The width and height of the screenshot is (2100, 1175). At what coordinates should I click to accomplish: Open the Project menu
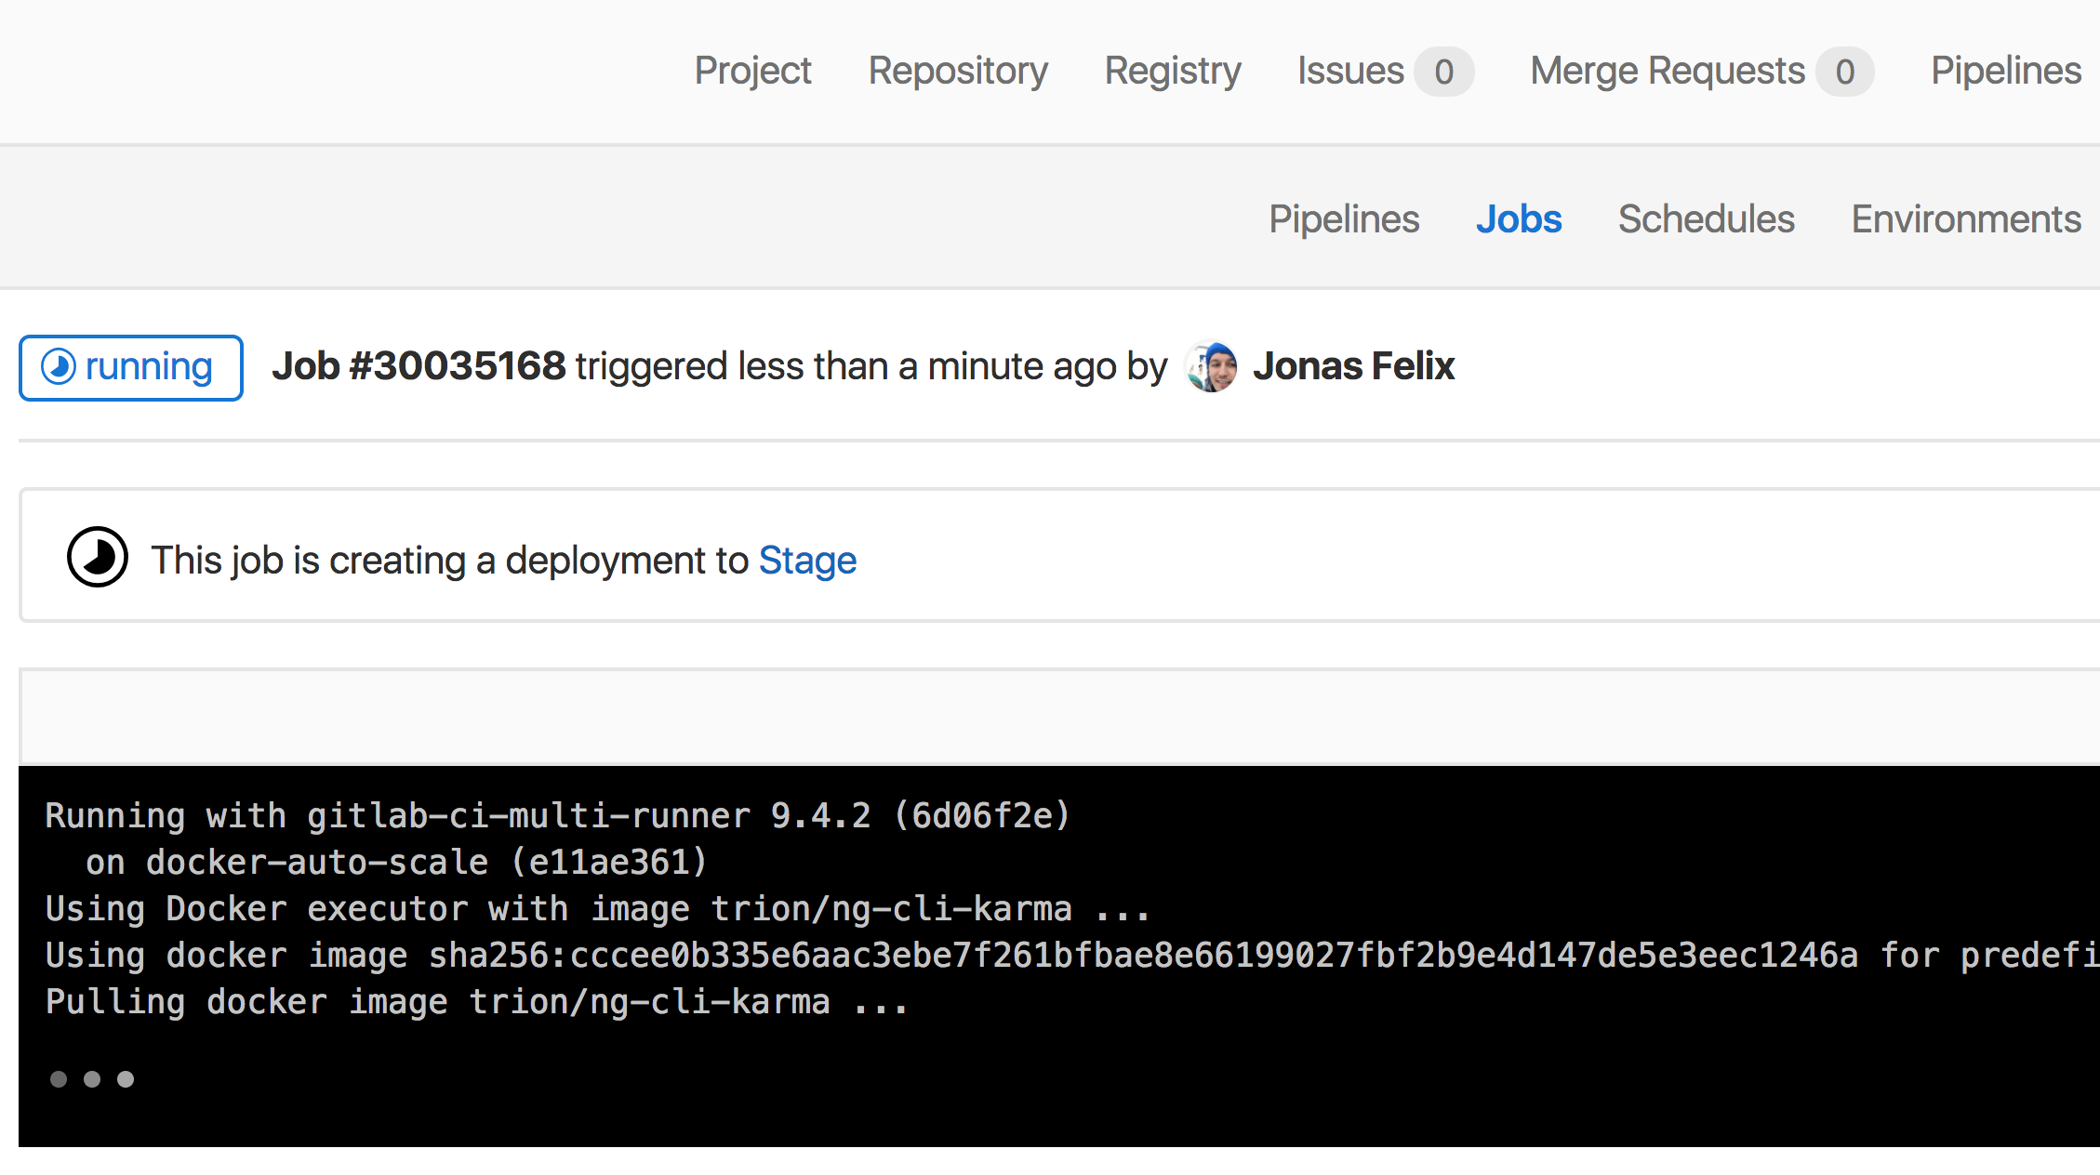[x=751, y=71]
